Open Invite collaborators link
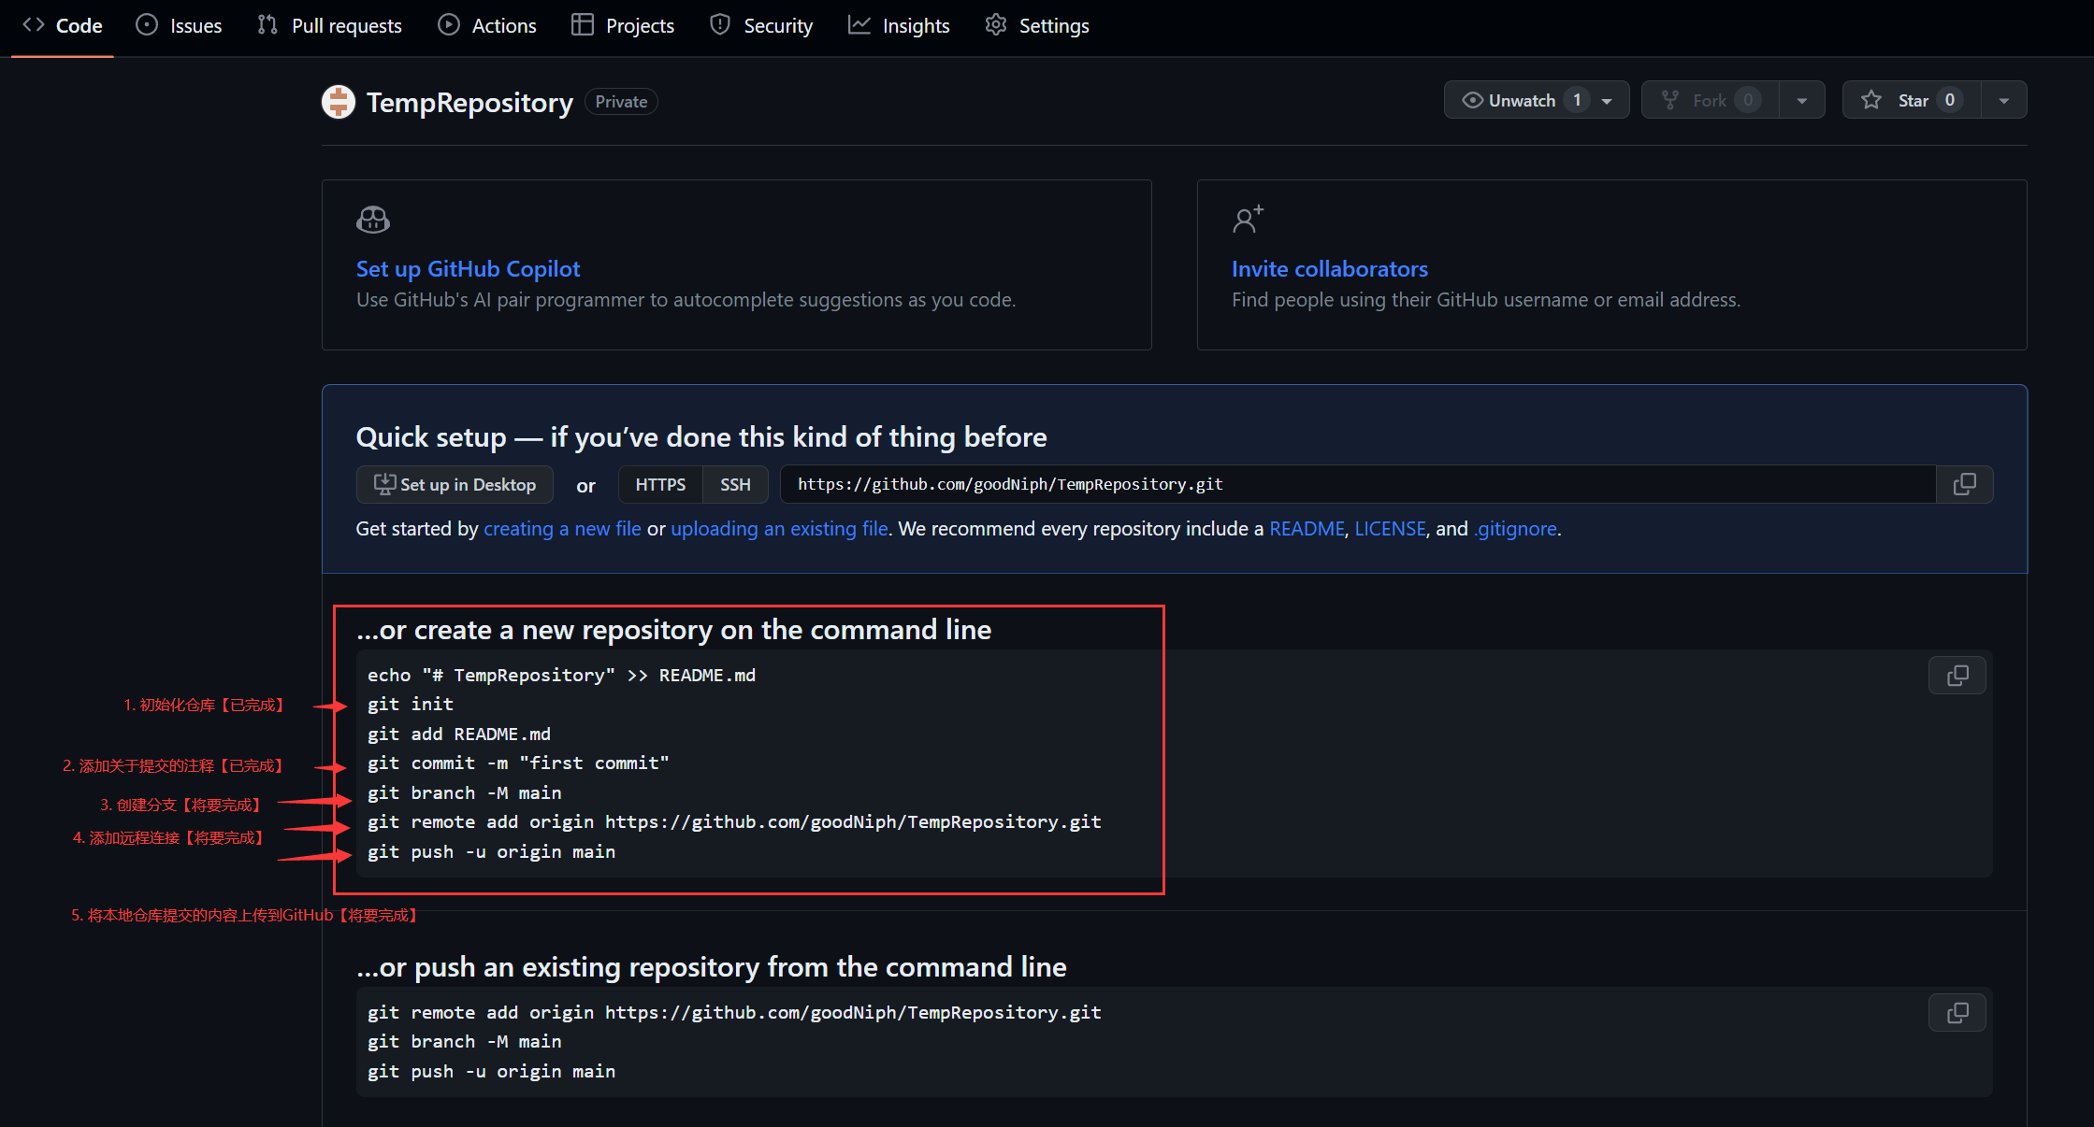Image resolution: width=2094 pixels, height=1127 pixels. click(x=1329, y=269)
